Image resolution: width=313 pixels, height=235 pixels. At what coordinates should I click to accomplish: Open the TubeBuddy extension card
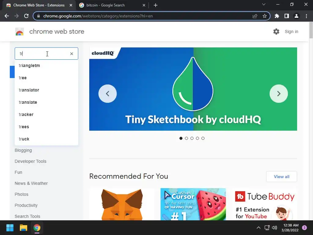(x=264, y=204)
